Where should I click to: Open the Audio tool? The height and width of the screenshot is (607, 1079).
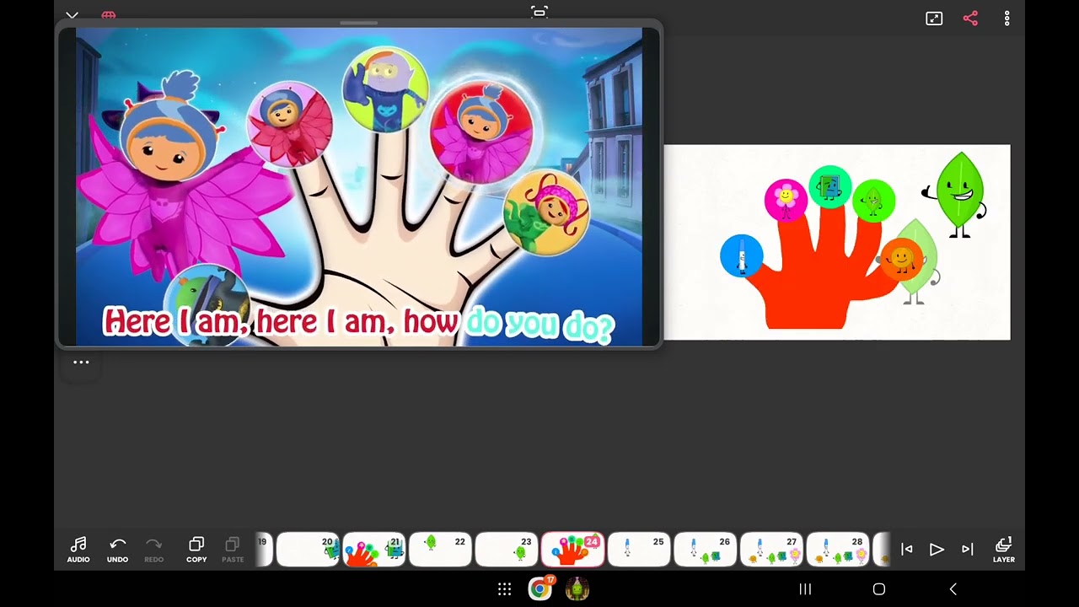78,550
